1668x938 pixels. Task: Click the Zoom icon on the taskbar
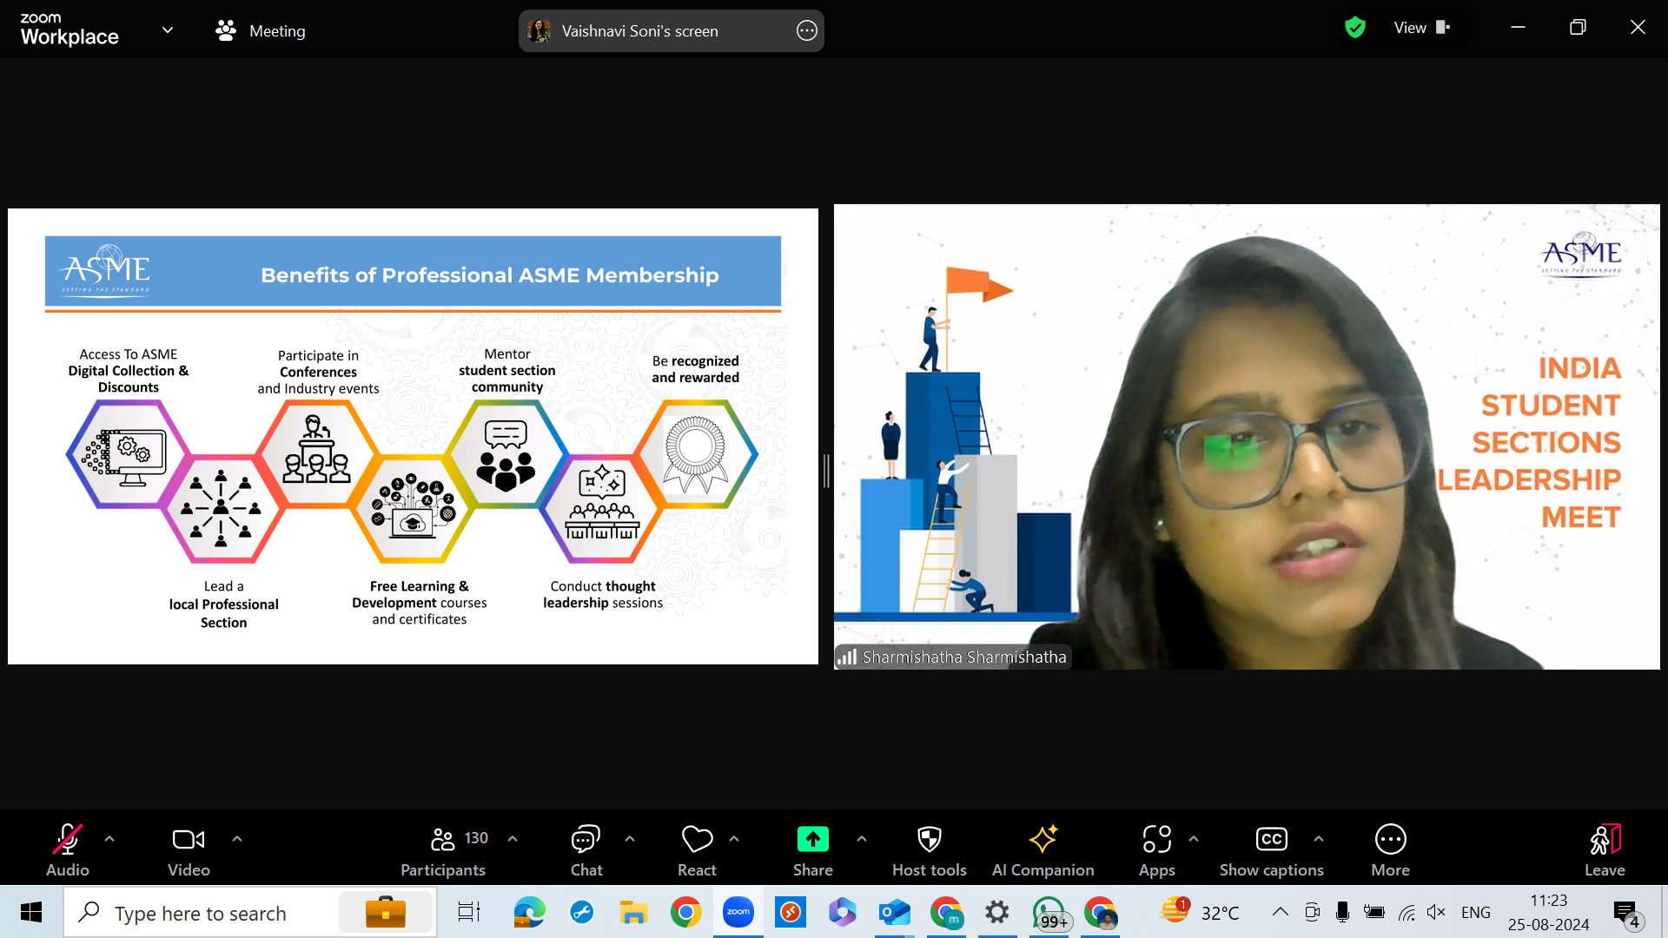[738, 913]
